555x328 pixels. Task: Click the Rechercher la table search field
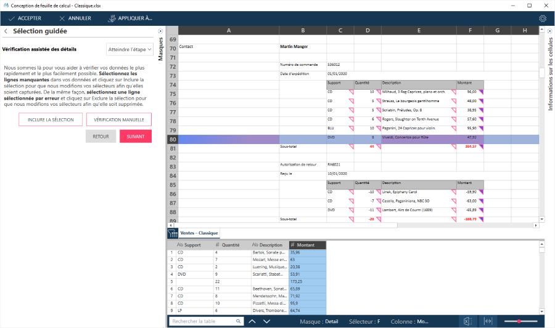[x=202, y=321]
